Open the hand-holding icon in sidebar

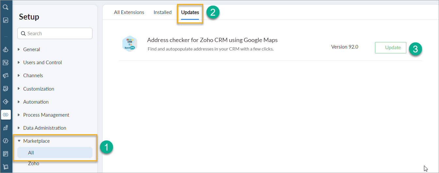6,128
